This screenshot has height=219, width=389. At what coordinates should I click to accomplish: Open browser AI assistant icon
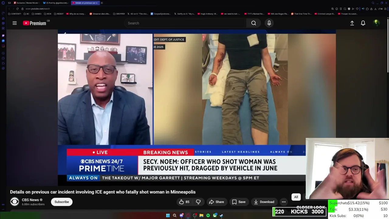tap(381, 9)
